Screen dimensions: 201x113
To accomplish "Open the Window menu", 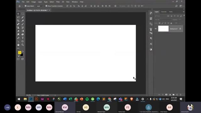I will coord(75,2).
